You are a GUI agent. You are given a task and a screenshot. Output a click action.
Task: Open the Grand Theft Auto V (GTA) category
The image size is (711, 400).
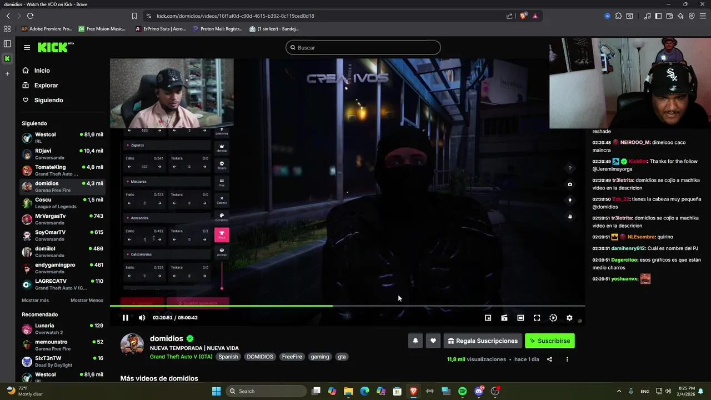tap(181, 357)
